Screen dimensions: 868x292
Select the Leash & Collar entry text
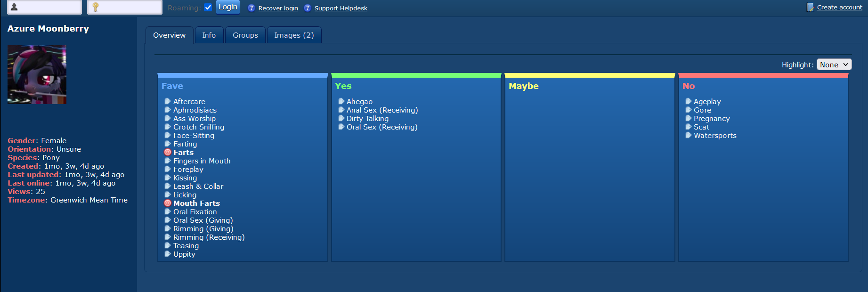[x=198, y=186]
